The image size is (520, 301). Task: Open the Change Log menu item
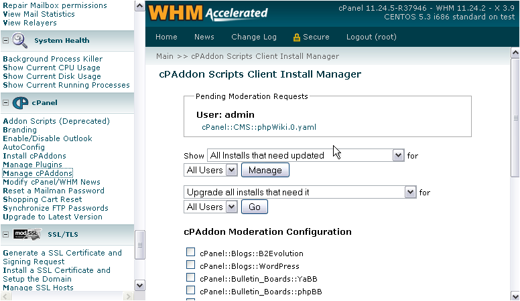click(x=254, y=37)
